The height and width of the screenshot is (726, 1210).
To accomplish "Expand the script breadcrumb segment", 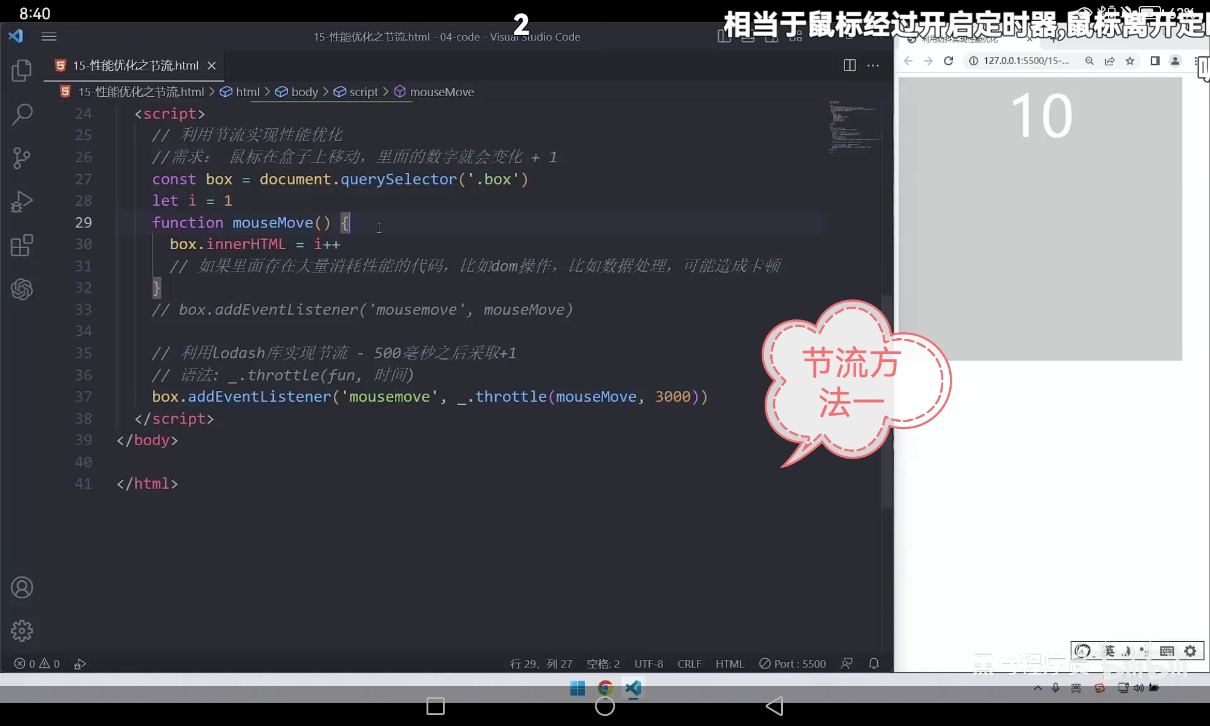I will pos(363,92).
